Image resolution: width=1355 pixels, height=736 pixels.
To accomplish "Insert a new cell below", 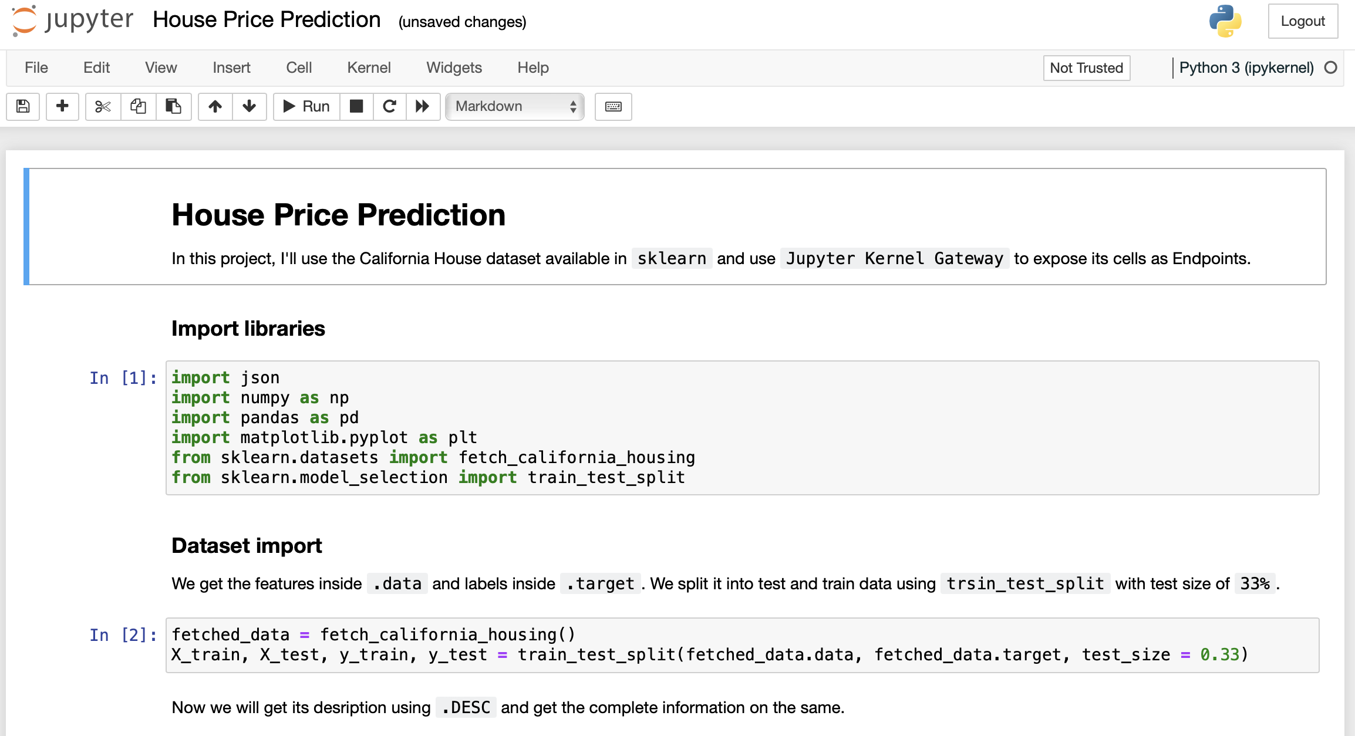I will tap(62, 107).
